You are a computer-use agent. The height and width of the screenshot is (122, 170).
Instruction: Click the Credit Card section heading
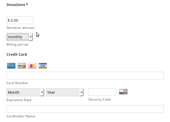point(17,54)
